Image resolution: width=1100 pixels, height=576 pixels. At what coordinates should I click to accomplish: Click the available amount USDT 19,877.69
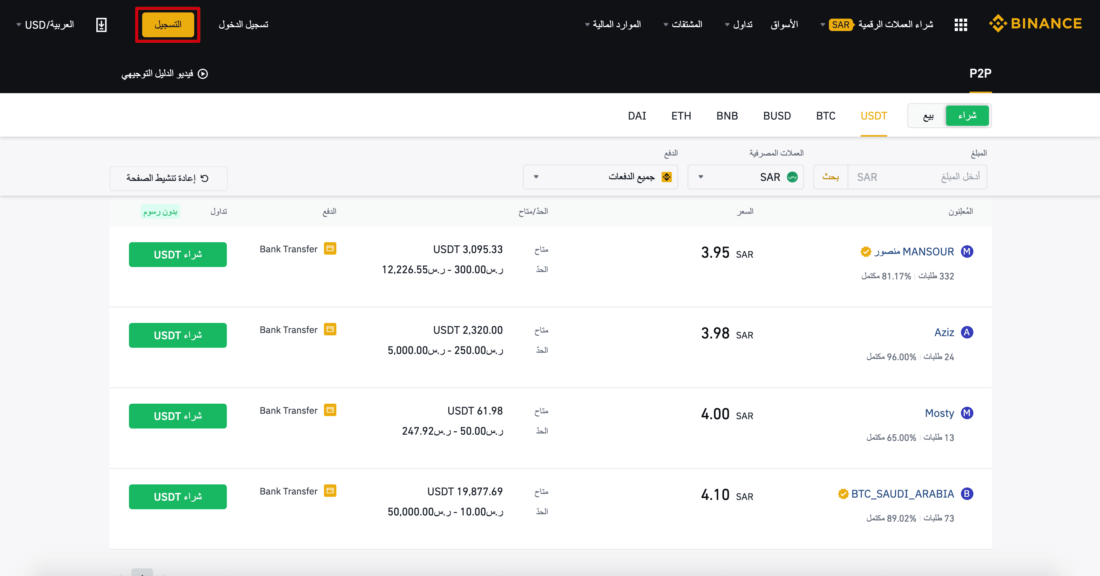click(x=465, y=491)
